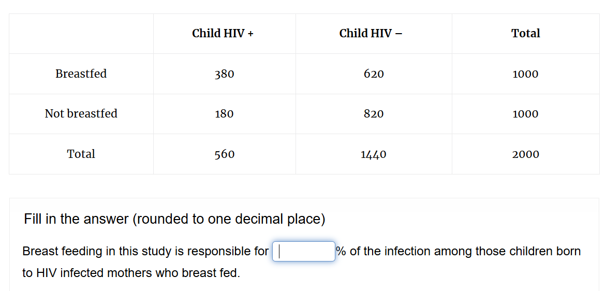This screenshot has height=291, width=606.
Task: Click the Not breastfed HIV+ value 180
Action: (x=225, y=114)
